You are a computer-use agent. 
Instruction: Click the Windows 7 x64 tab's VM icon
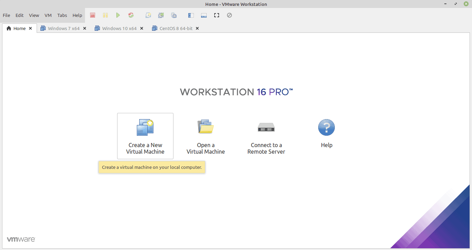[43, 28]
